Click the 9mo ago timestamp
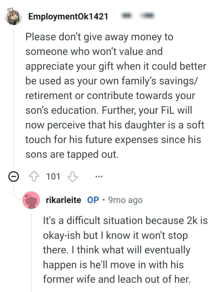217x292 pixels. pyautogui.click(x=125, y=200)
